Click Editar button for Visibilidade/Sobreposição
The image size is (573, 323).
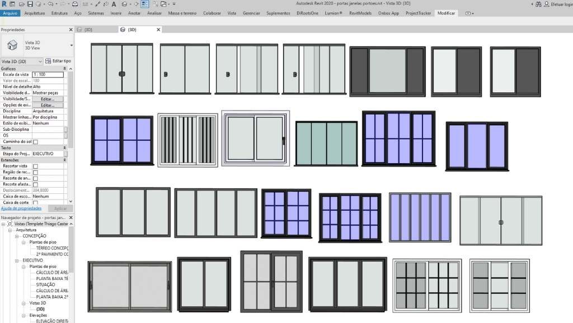(x=48, y=99)
